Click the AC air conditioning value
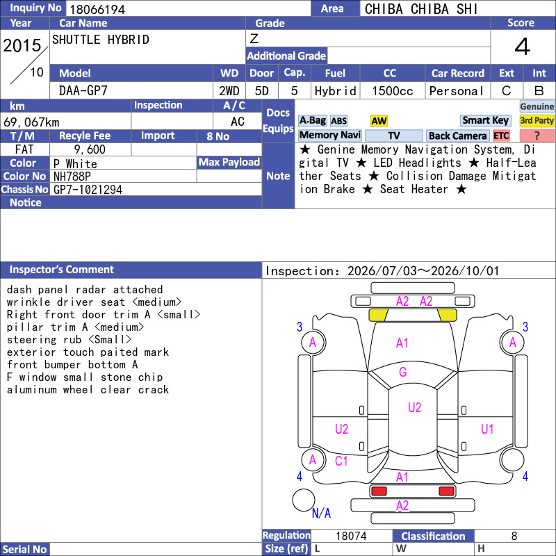Viewport: 556px width, 556px height. tap(237, 122)
